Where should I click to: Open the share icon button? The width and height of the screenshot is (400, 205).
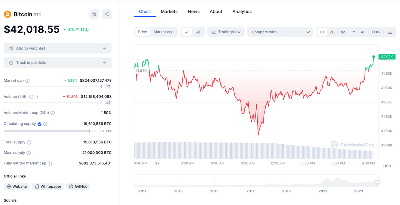coord(107,14)
